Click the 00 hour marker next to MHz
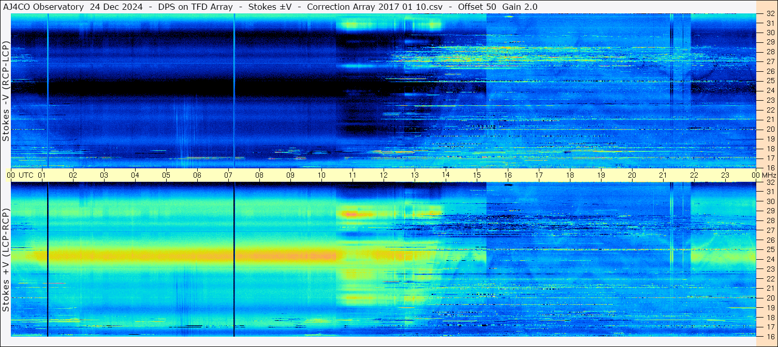Screen dimensions: 778x347 pyautogui.click(x=756, y=175)
